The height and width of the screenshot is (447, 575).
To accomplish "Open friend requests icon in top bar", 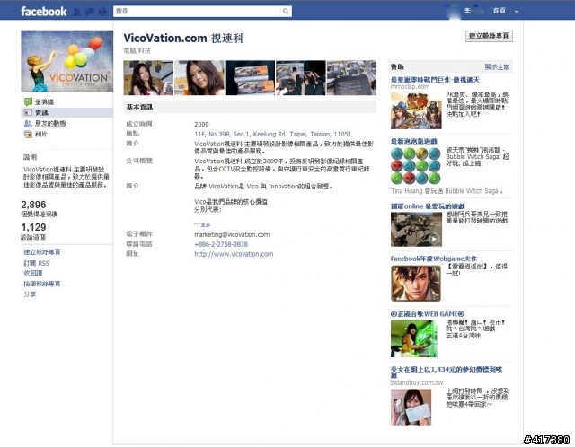I will click(x=77, y=12).
